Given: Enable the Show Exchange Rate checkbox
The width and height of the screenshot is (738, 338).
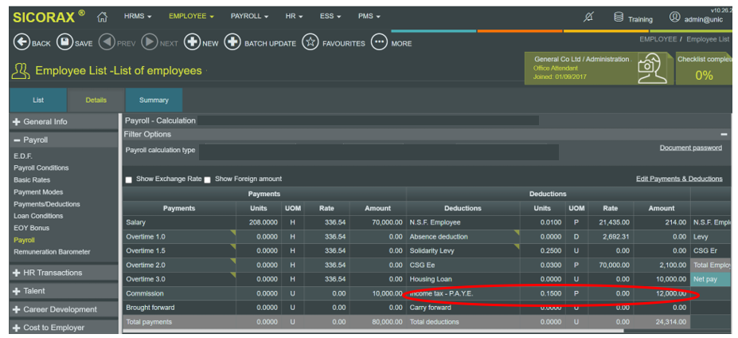Looking at the screenshot, I should click(129, 179).
